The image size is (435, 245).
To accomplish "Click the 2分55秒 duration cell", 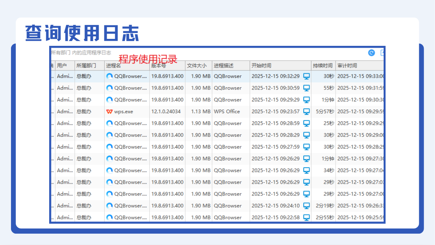I will (x=325, y=217).
